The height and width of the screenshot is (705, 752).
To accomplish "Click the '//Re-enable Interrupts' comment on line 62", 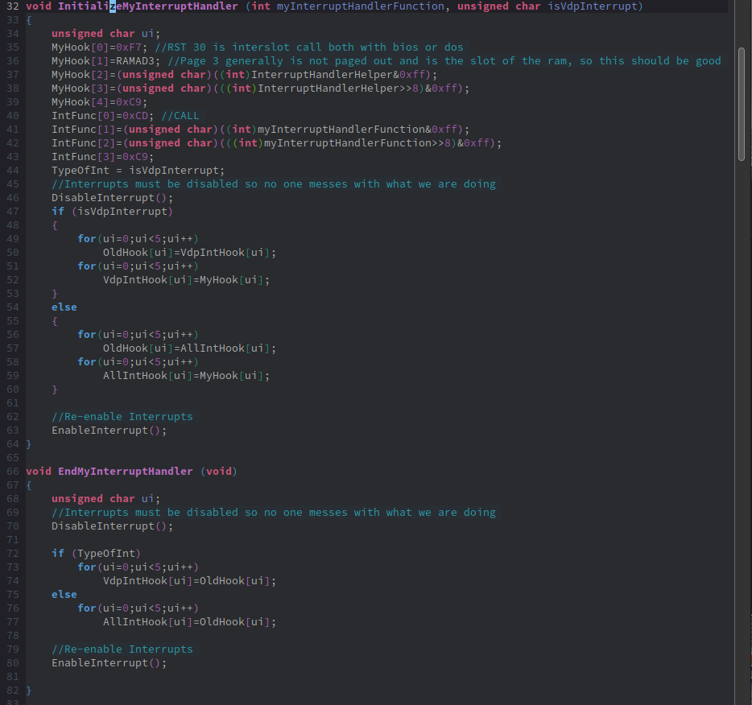I will (x=122, y=417).
